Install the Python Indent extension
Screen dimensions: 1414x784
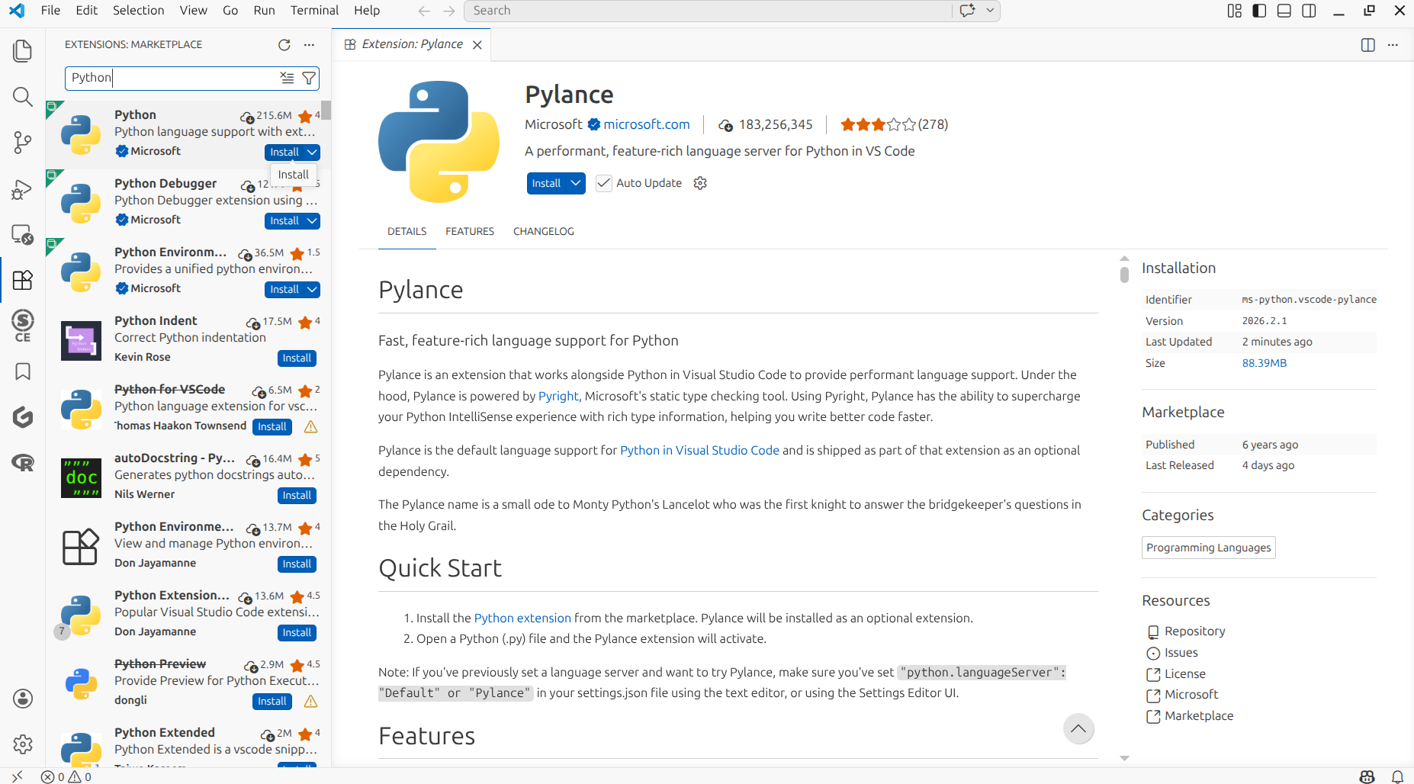[x=297, y=358]
